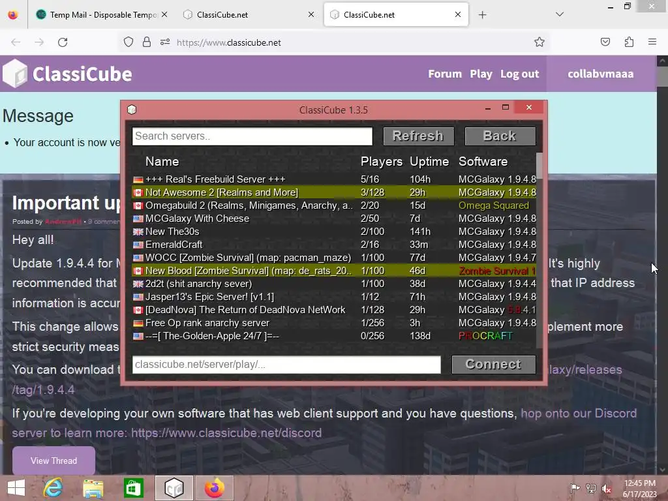Open the Windows Store taskbar icon
The height and width of the screenshot is (501, 668).
click(133, 488)
